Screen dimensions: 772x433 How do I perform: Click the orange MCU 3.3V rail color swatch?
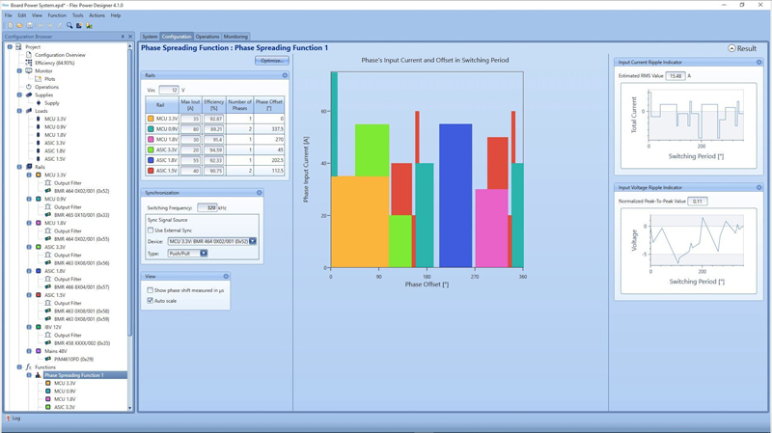pos(151,120)
